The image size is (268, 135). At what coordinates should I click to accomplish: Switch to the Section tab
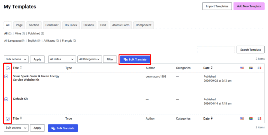34,25
